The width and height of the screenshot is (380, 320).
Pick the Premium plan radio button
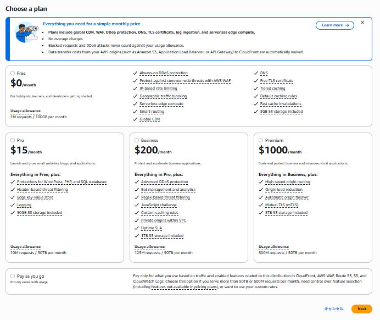click(261, 140)
